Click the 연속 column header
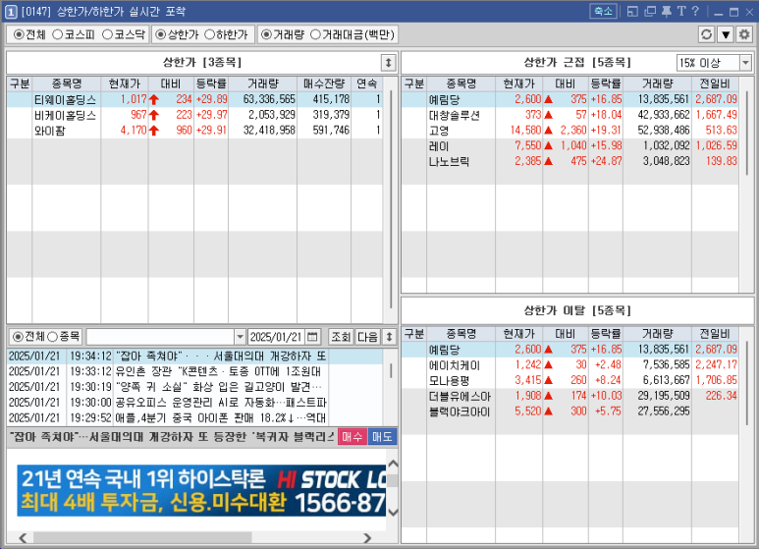Screen dimensions: 759x549 [366, 83]
